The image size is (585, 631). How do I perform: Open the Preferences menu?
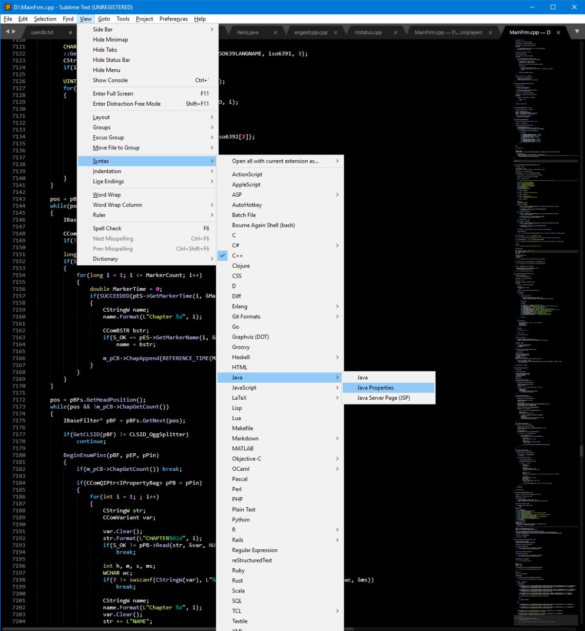(174, 19)
